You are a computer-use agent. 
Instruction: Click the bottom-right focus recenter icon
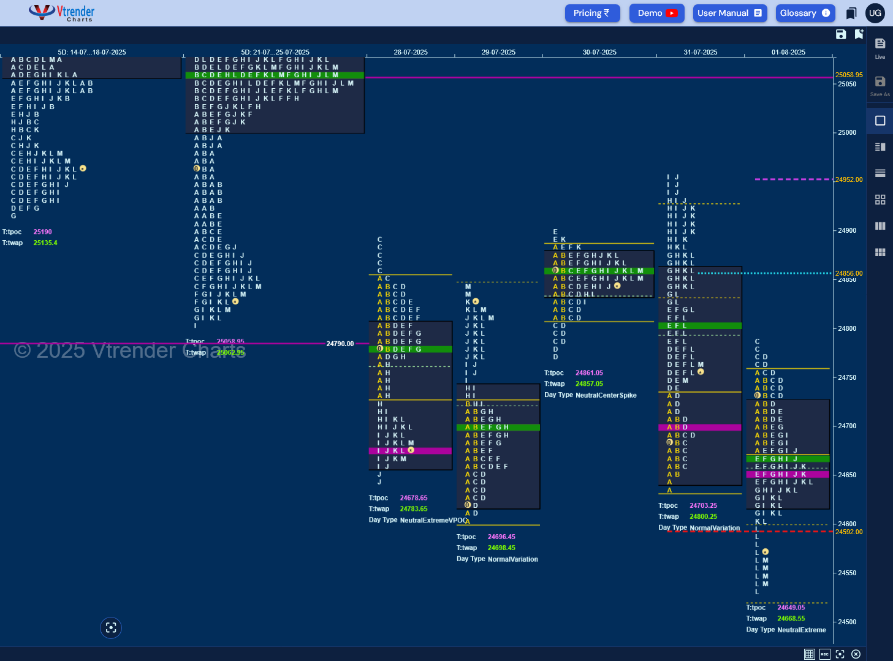(840, 654)
